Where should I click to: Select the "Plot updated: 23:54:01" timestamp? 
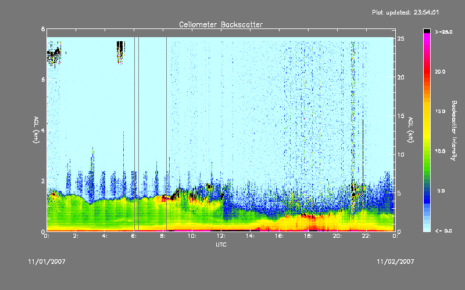coord(405,12)
